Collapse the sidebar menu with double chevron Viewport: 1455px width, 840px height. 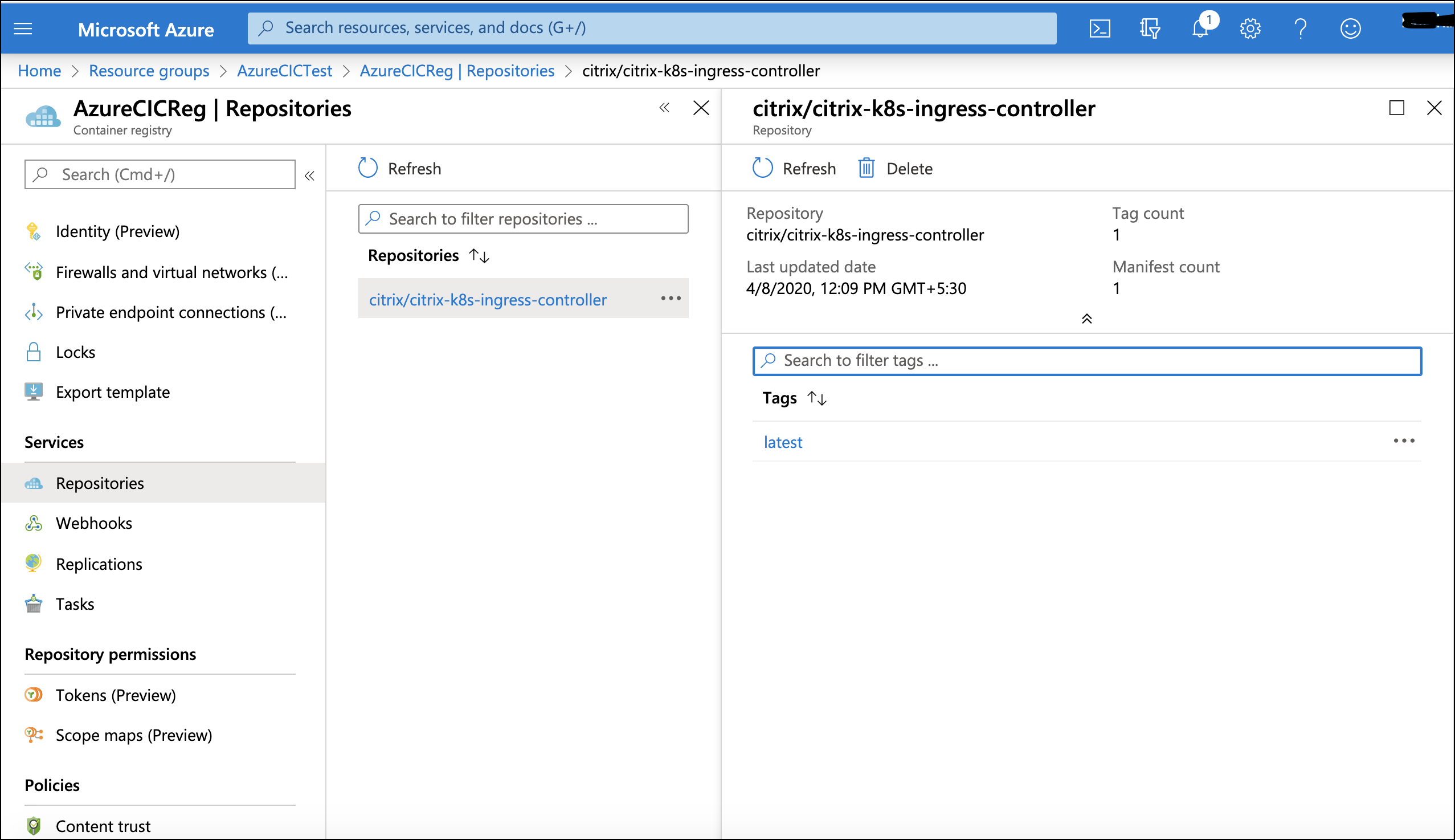tap(309, 176)
